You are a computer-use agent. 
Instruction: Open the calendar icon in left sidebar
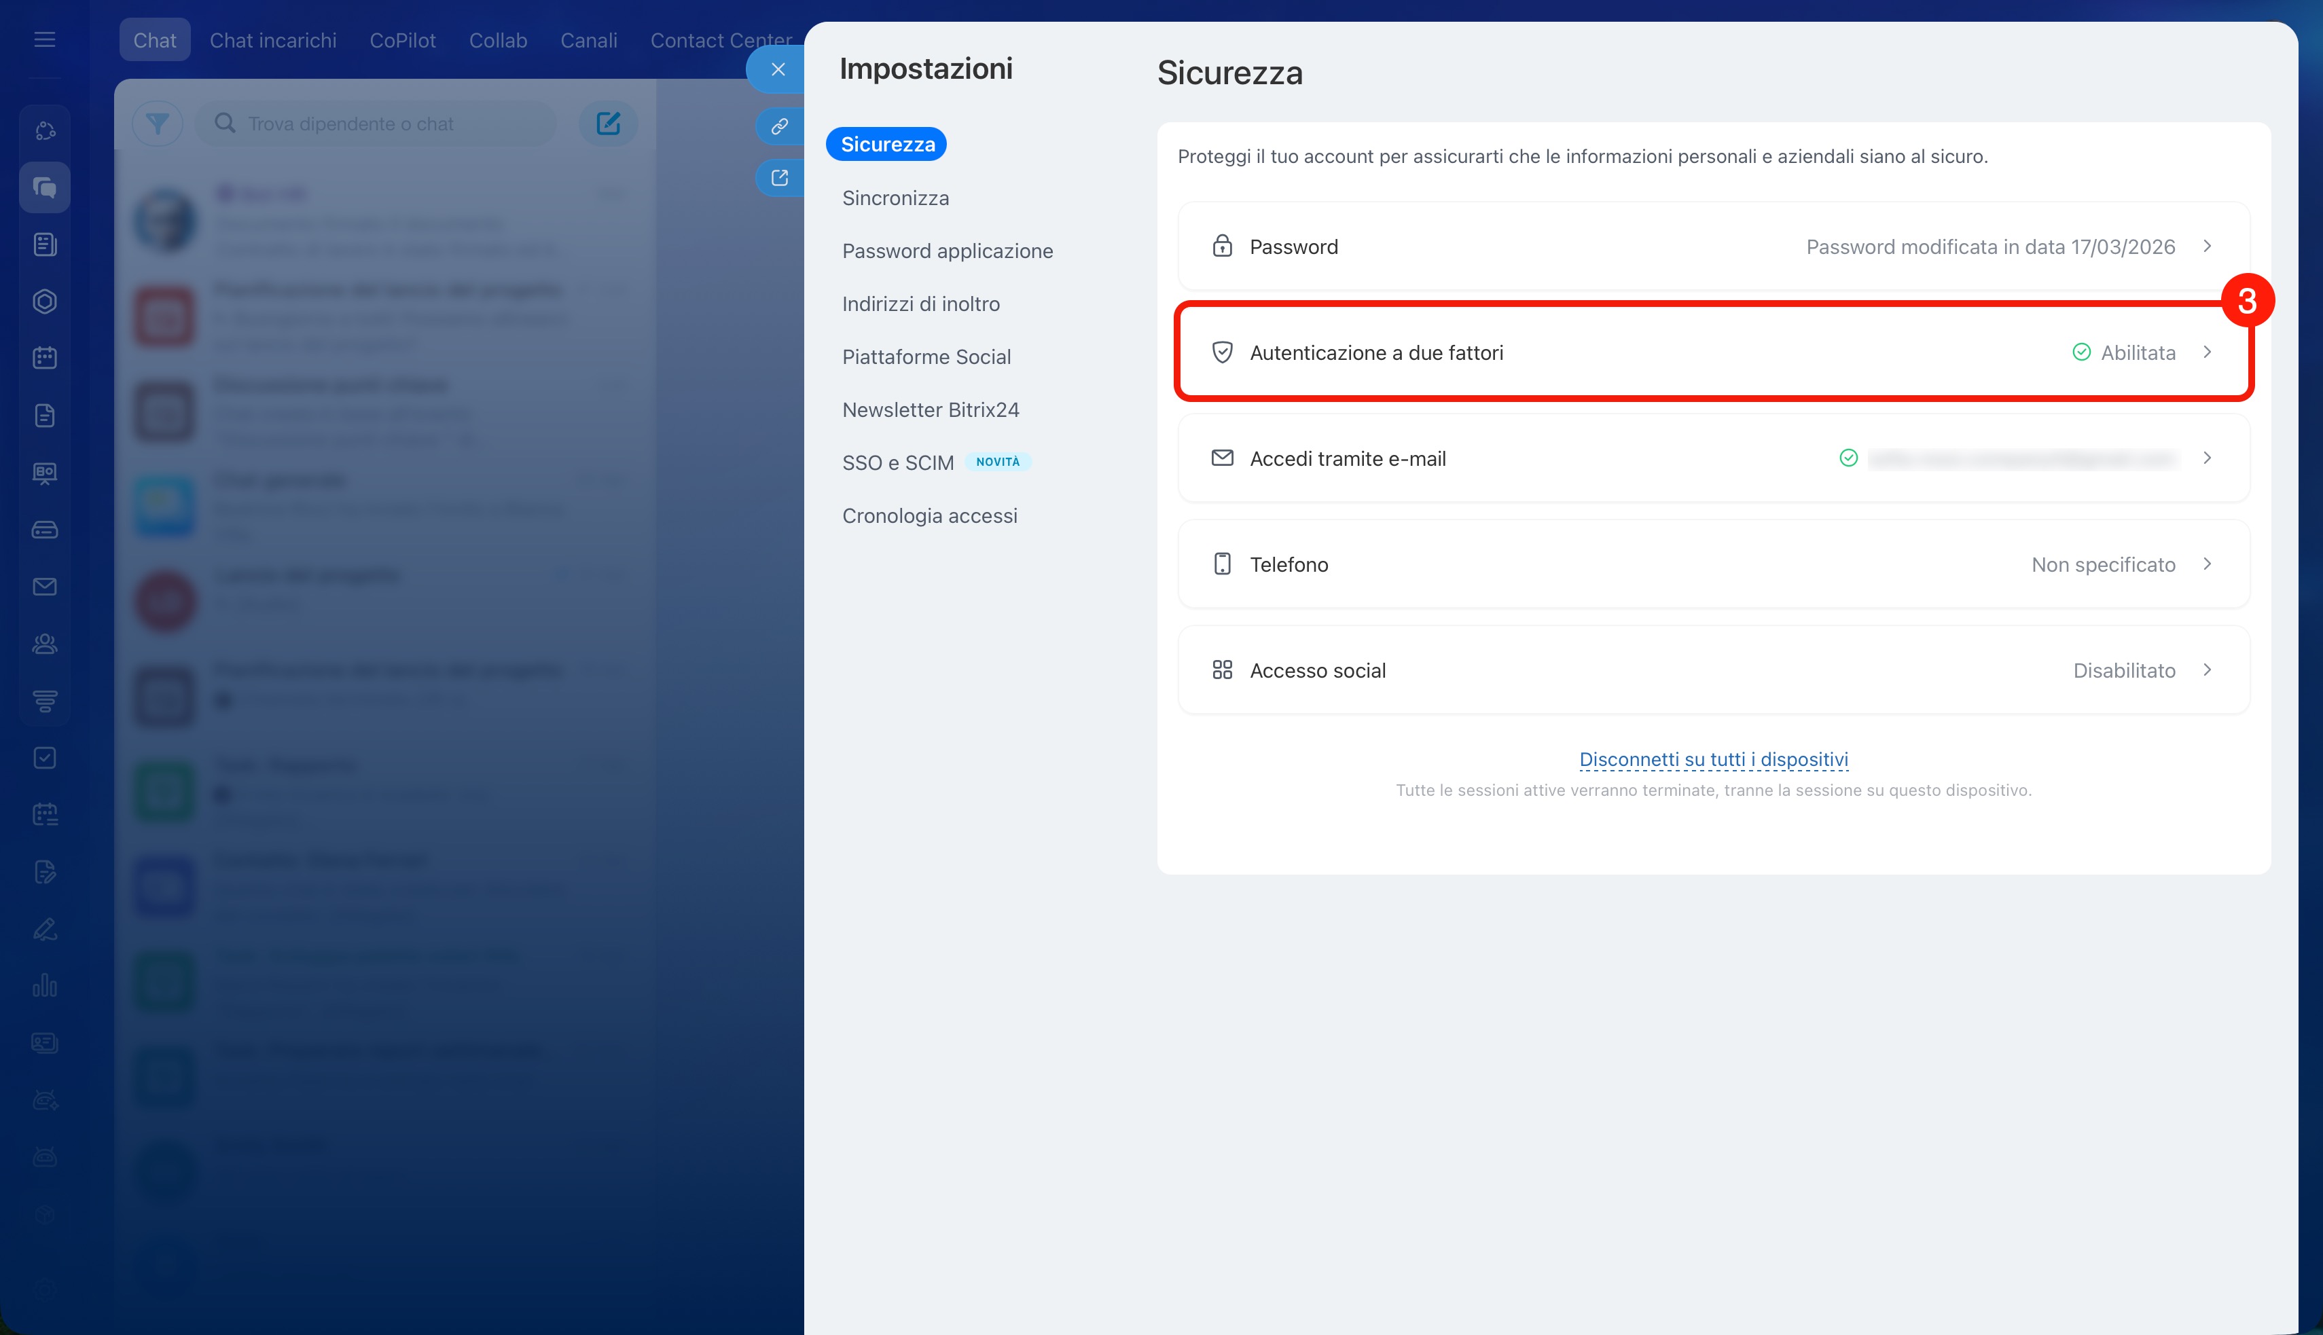44,358
